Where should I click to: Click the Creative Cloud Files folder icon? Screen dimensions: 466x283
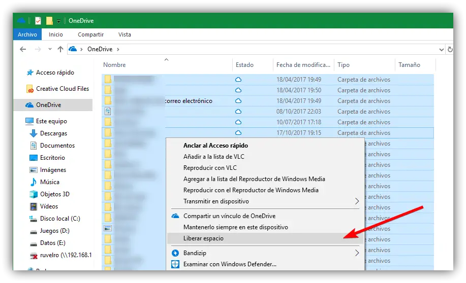(x=29, y=89)
